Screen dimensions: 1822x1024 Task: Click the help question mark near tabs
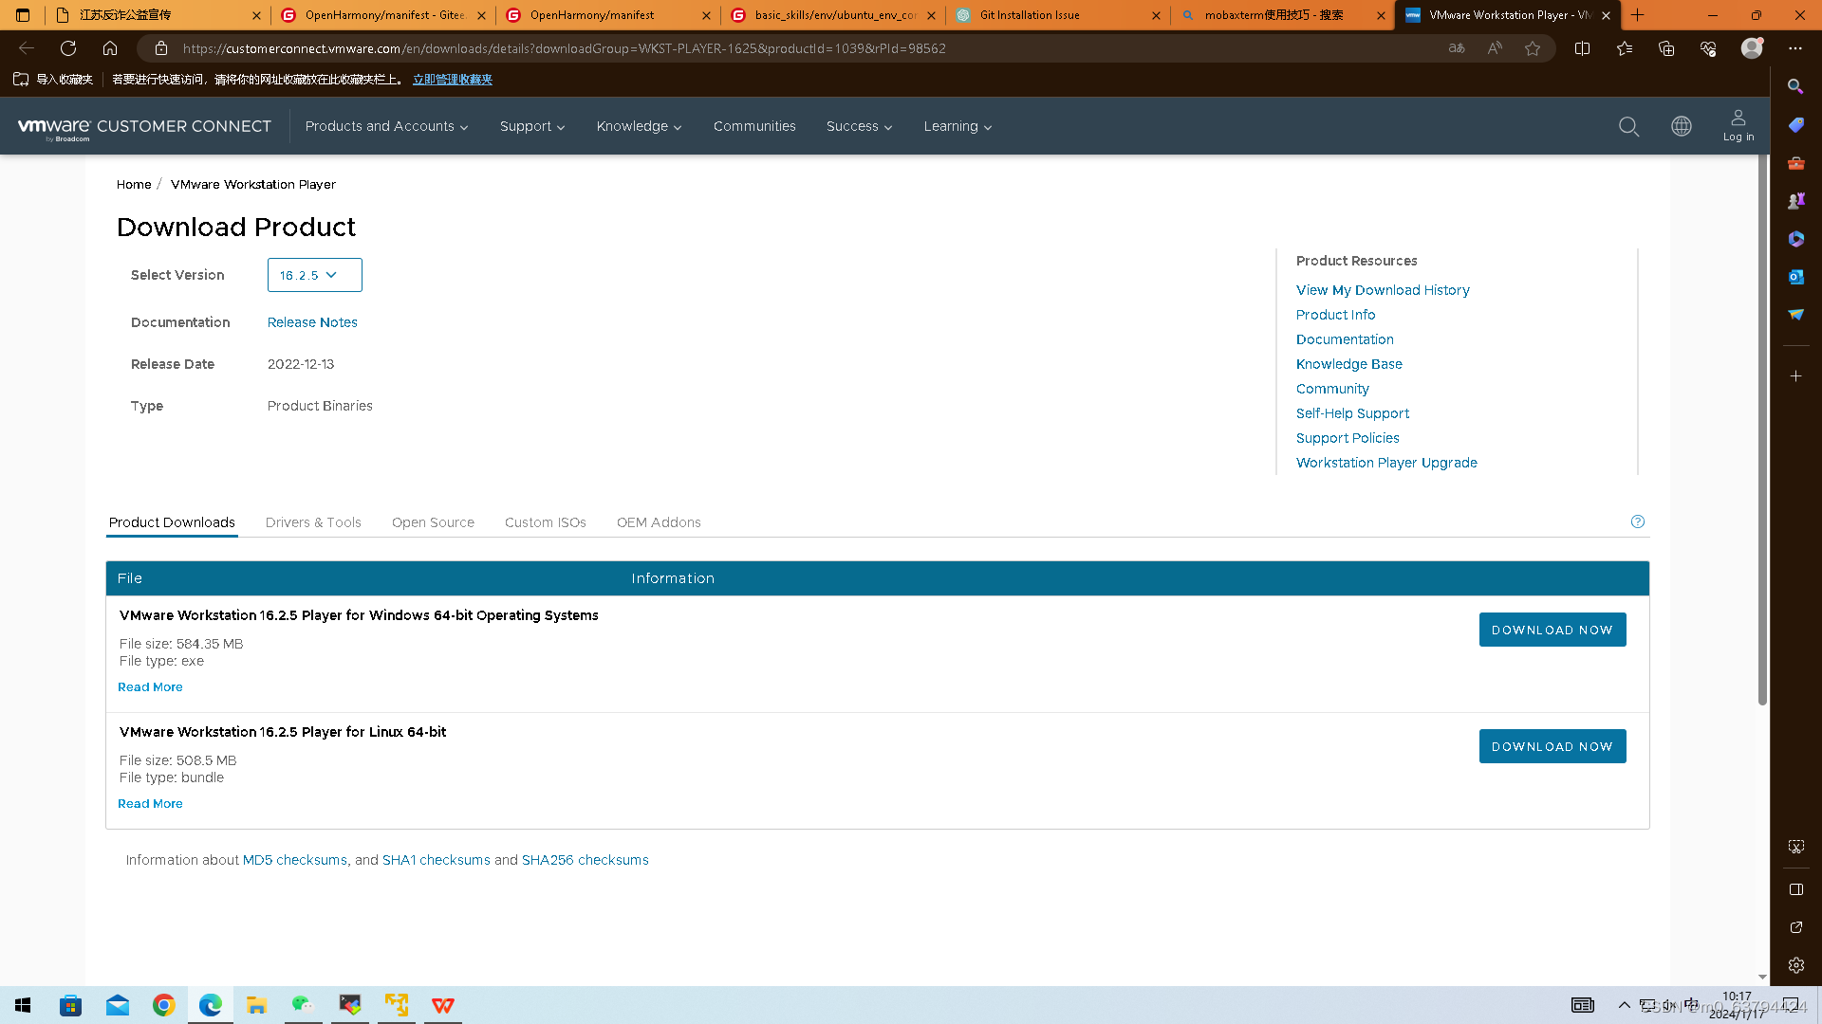(x=1637, y=521)
